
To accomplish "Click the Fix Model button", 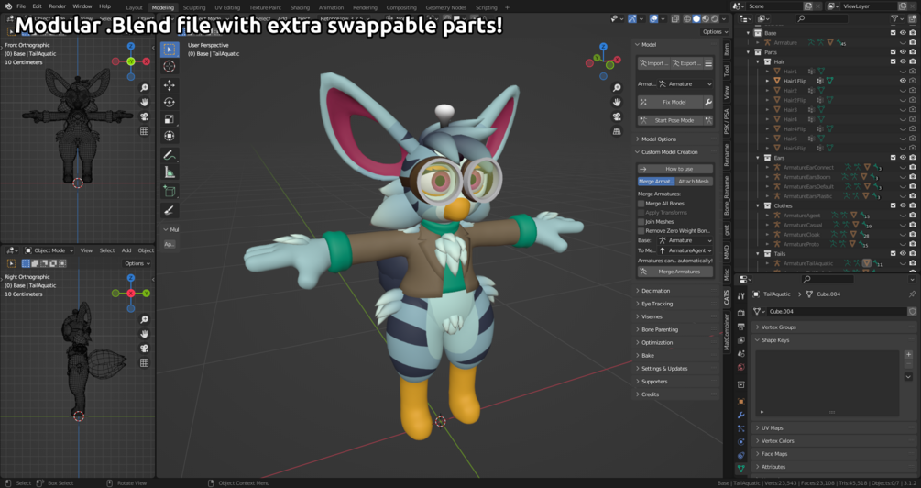I will [x=670, y=103].
